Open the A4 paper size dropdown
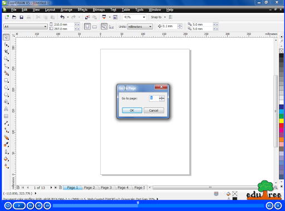 coord(26,27)
